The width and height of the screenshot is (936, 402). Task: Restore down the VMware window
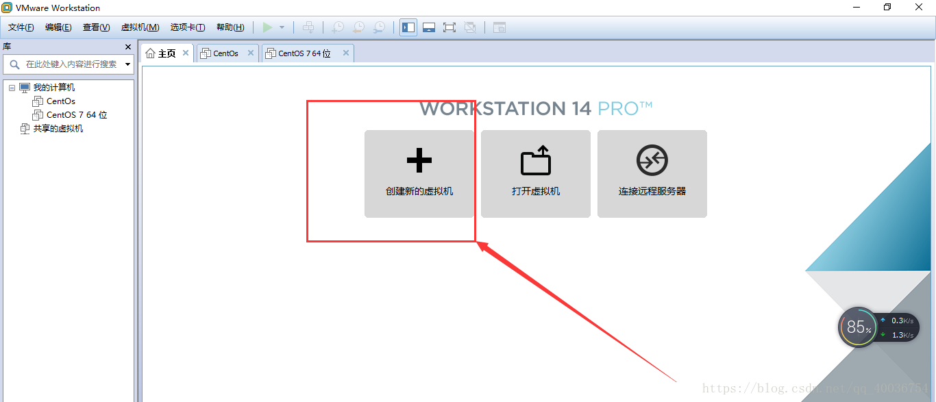[887, 8]
